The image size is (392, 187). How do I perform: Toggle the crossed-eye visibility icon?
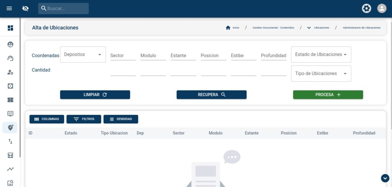[26, 8]
